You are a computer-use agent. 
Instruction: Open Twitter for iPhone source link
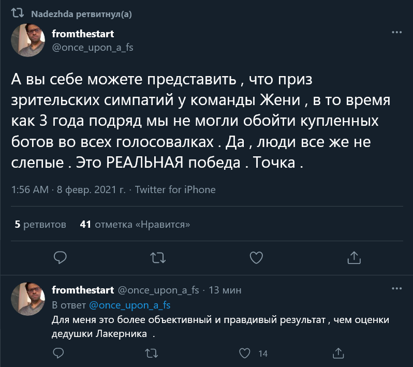coord(175,189)
